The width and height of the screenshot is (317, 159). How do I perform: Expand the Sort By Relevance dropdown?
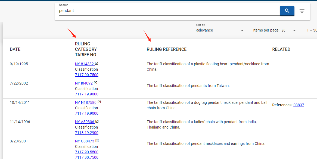220,30
